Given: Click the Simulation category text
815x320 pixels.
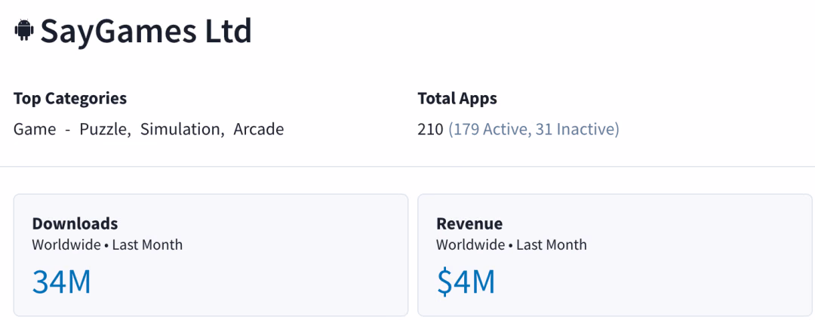Looking at the screenshot, I should tap(182, 129).
